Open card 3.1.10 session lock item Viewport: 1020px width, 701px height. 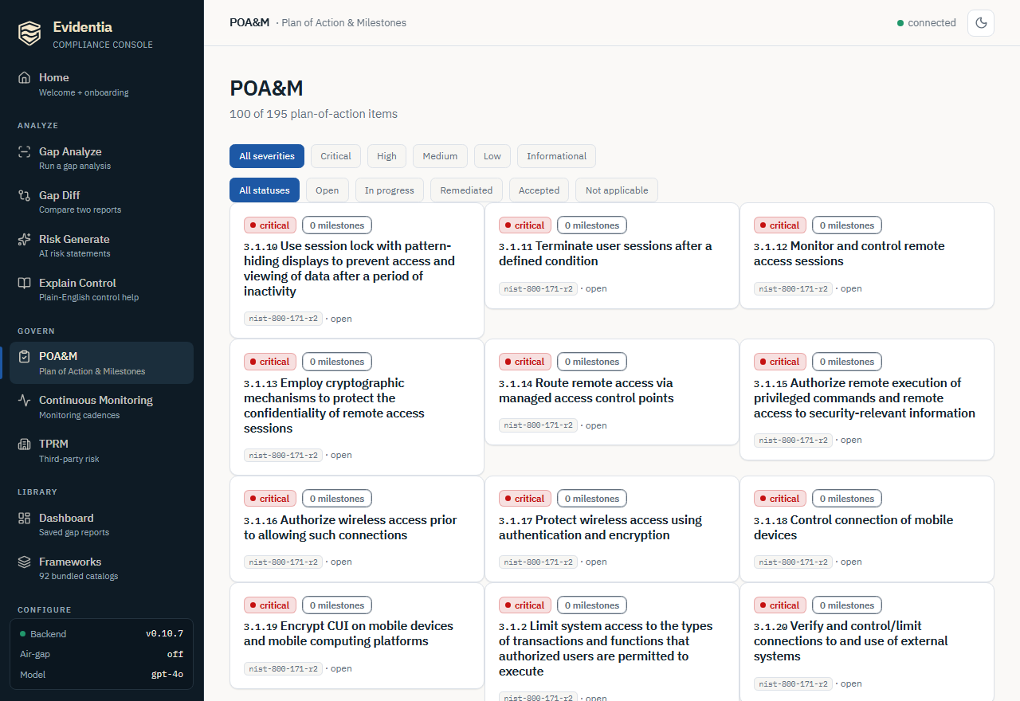(356, 271)
